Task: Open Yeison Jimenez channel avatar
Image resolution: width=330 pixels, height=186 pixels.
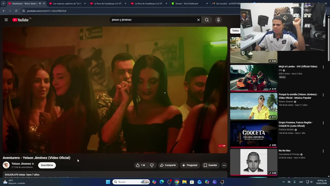Action: tap(6, 165)
